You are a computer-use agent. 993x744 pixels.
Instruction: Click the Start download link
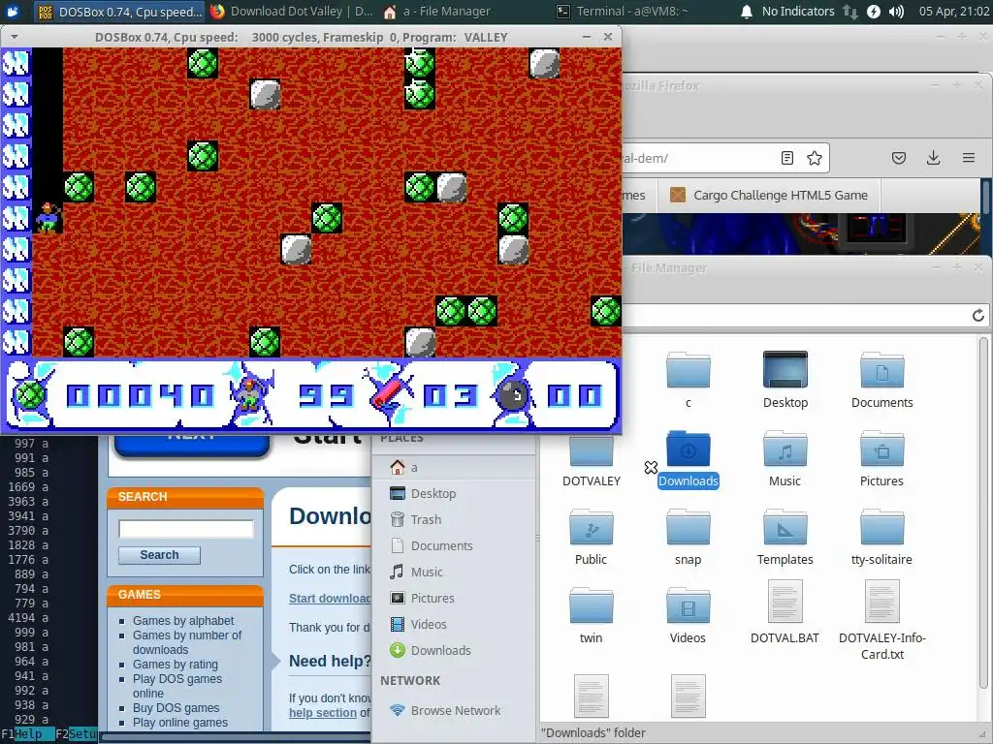(330, 599)
